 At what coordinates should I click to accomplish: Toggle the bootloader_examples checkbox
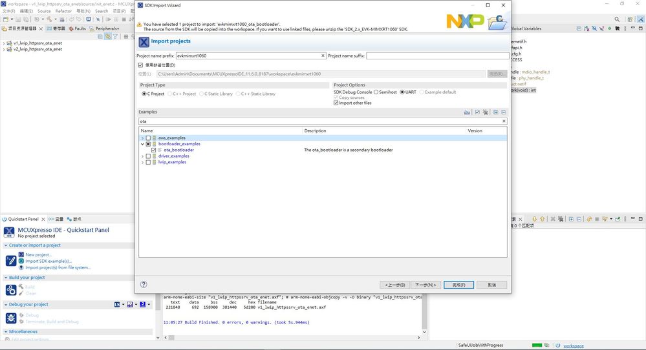[148, 144]
